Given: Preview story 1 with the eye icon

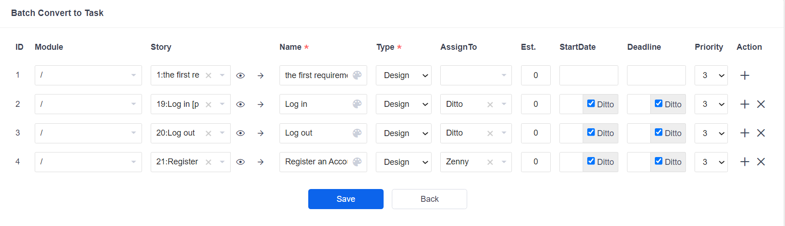Looking at the screenshot, I should click(240, 76).
